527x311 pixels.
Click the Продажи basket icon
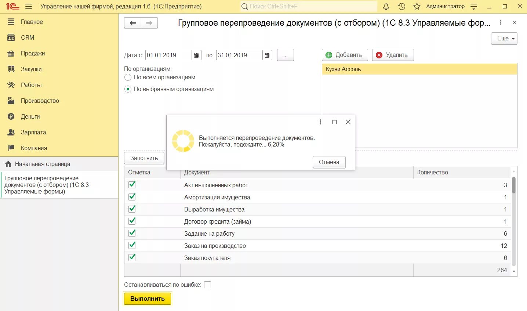point(11,53)
